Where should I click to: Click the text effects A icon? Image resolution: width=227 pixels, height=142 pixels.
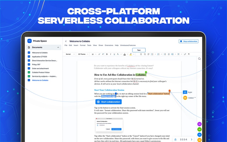pos(118,54)
